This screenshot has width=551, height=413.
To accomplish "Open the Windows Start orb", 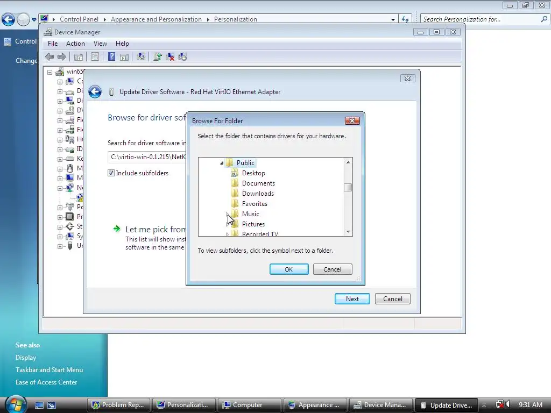I will click(16, 404).
